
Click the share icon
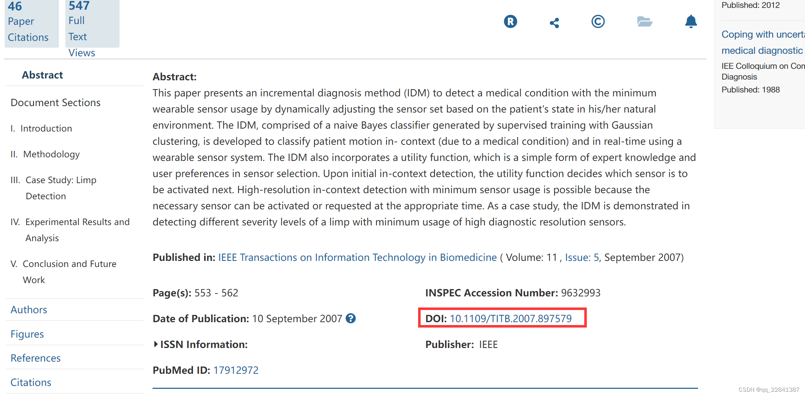pyautogui.click(x=554, y=23)
